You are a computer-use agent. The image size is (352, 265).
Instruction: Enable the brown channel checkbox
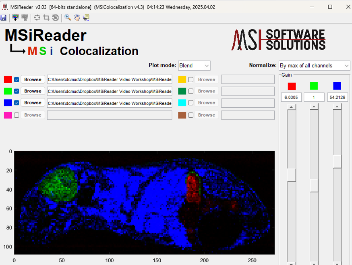tap(191, 115)
